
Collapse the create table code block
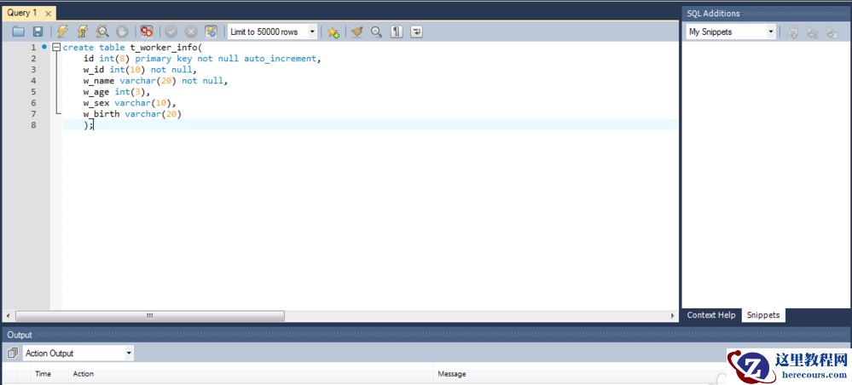point(56,47)
